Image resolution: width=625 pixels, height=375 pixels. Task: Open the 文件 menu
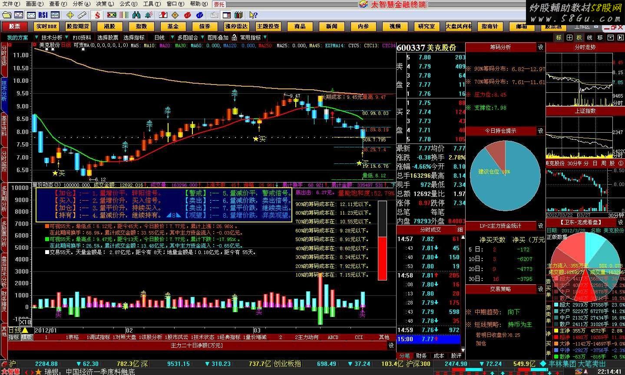pyautogui.click(x=10, y=3)
